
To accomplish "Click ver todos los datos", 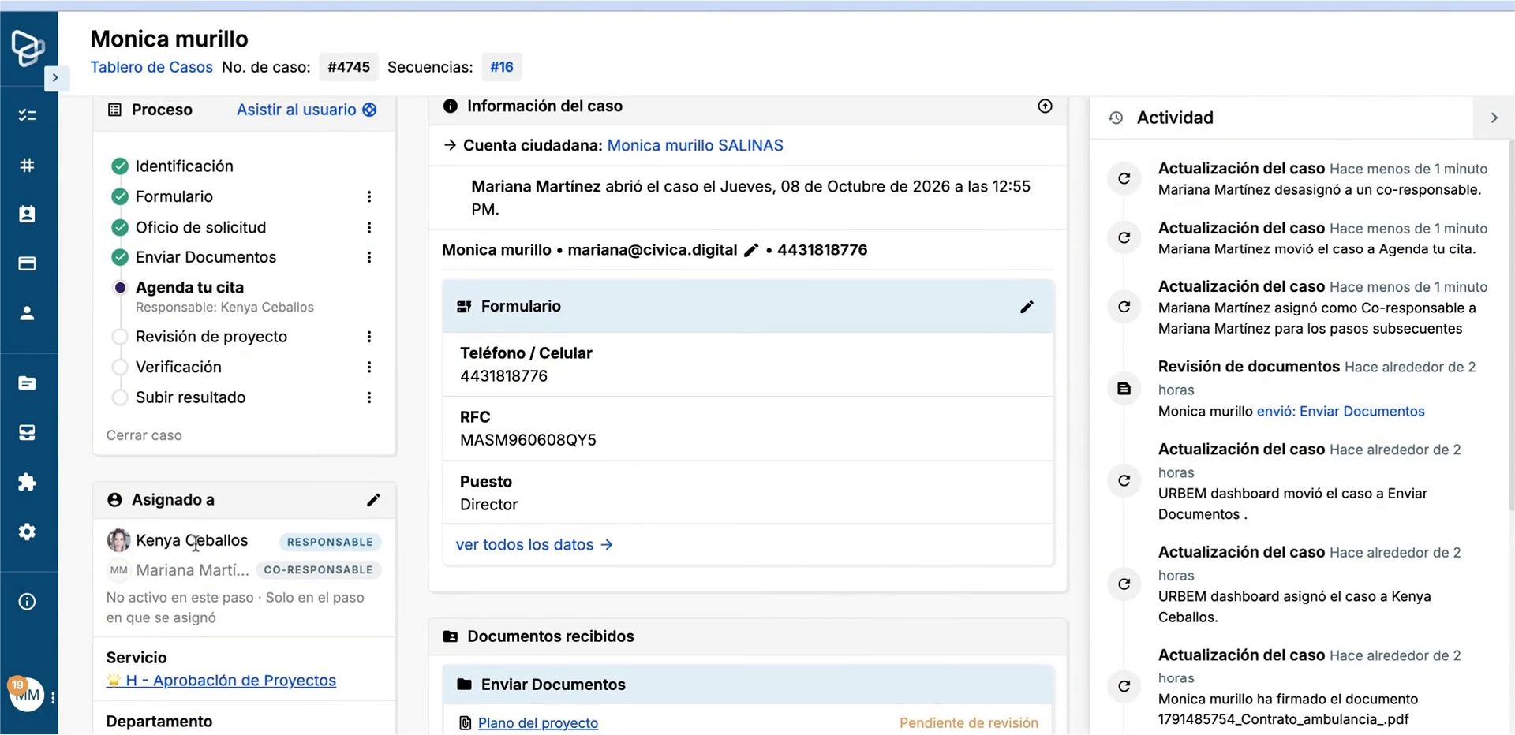I will click(x=534, y=545).
